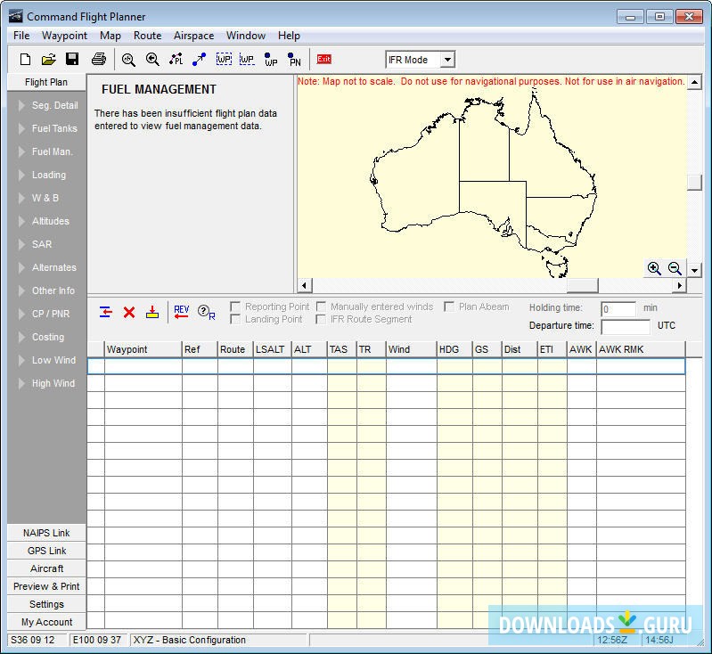Click the Preview & Print button
The width and height of the screenshot is (712, 654).
pos(46,586)
